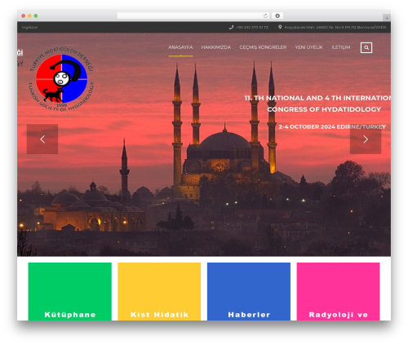The width and height of the screenshot is (408, 345).
Task: Open the site search icon
Action: [x=366, y=47]
